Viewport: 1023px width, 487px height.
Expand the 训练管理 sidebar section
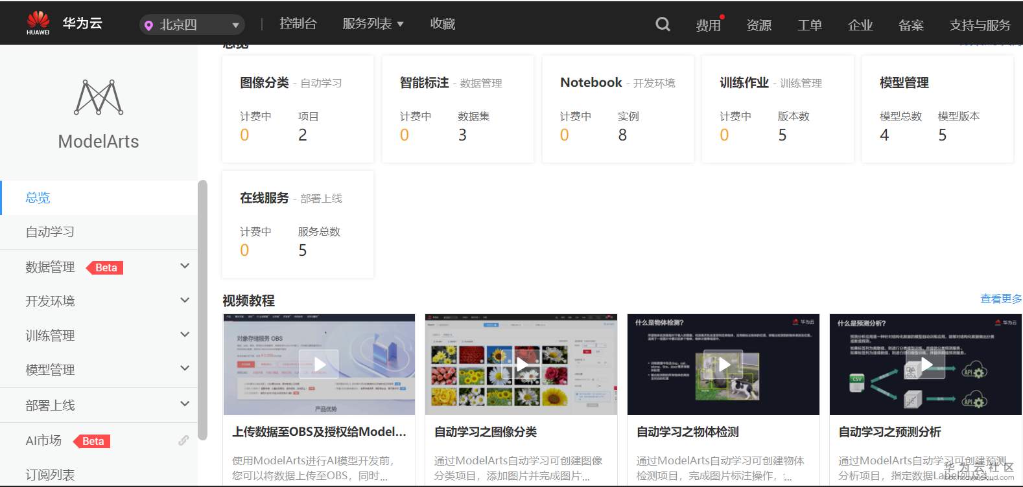185,335
